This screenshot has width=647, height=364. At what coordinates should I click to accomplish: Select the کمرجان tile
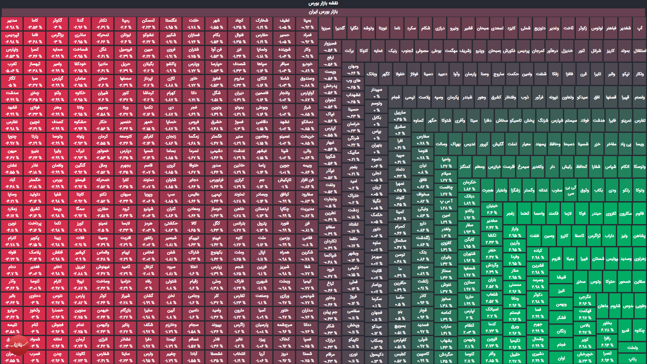pyautogui.click(x=538, y=51)
